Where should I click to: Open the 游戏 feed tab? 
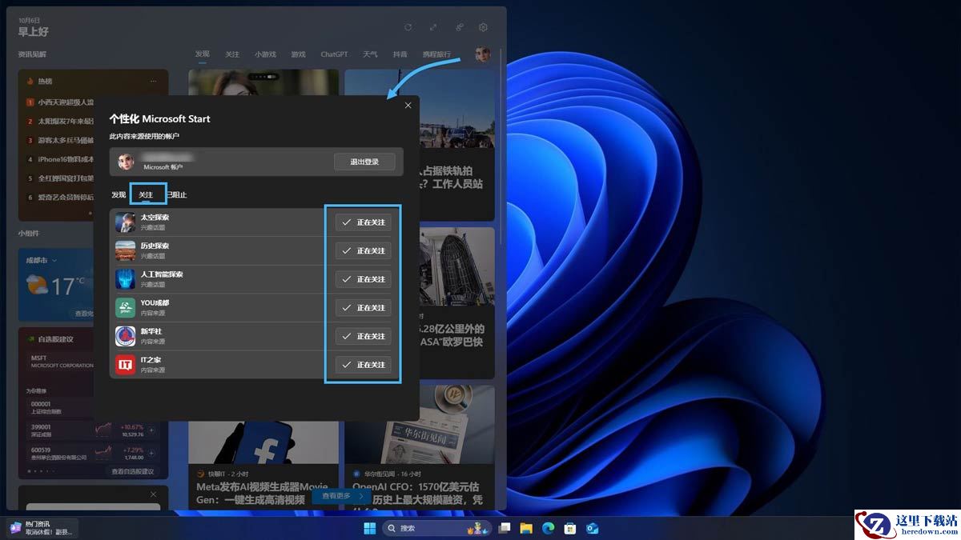coord(298,54)
